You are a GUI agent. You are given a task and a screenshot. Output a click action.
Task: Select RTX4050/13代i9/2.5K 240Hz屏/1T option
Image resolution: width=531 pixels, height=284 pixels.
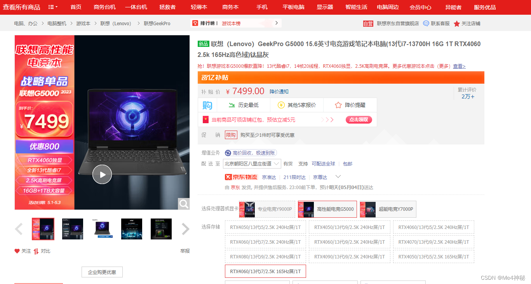[350, 227]
